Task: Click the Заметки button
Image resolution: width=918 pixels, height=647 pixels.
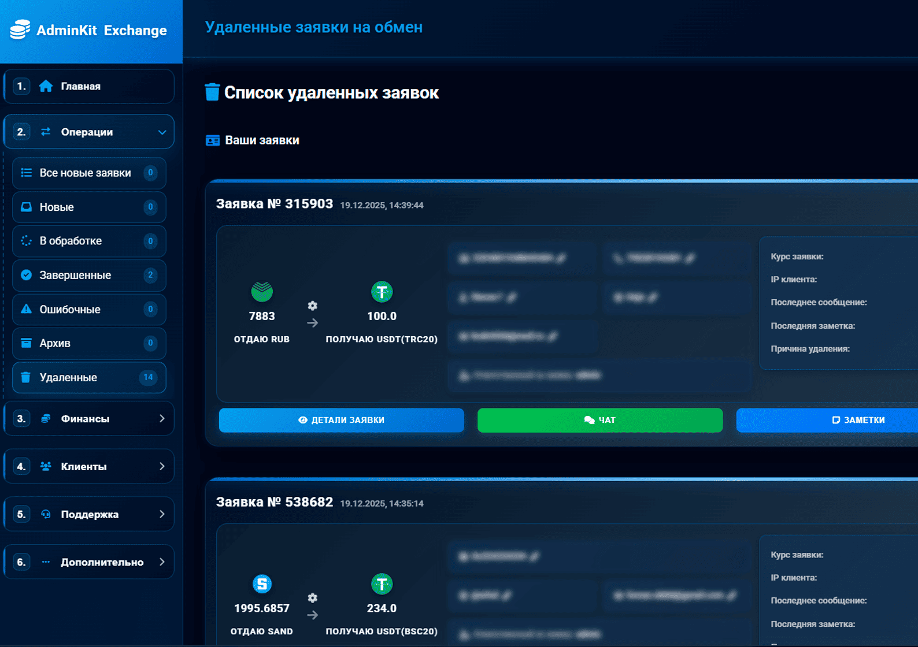Action: [858, 420]
